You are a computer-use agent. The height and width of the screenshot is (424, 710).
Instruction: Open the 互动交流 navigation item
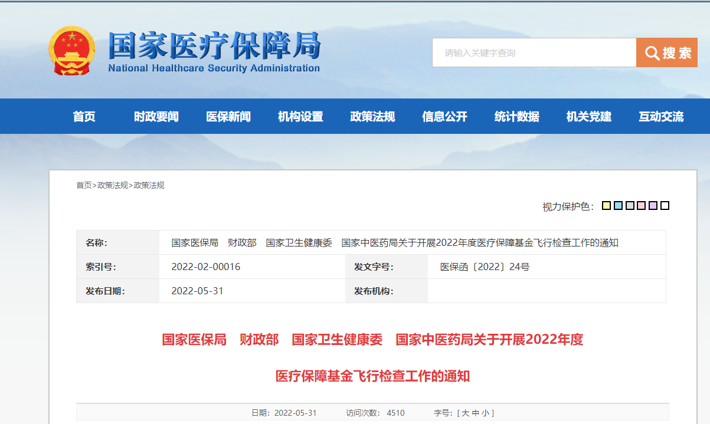661,117
